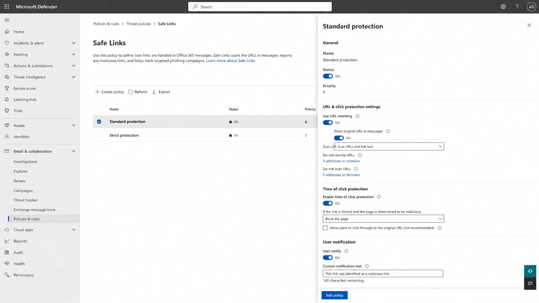Image resolution: width=539 pixels, height=303 pixels.
Task: Open the Policies & rules breadcrumb
Action: point(106,24)
